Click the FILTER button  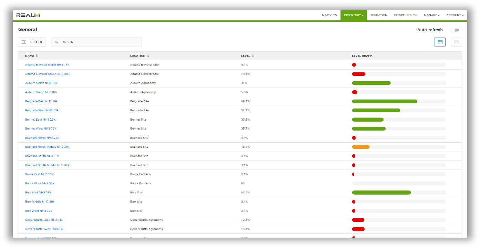click(x=32, y=42)
